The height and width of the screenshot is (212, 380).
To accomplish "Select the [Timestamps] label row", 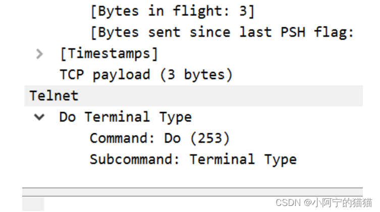I will tap(109, 54).
